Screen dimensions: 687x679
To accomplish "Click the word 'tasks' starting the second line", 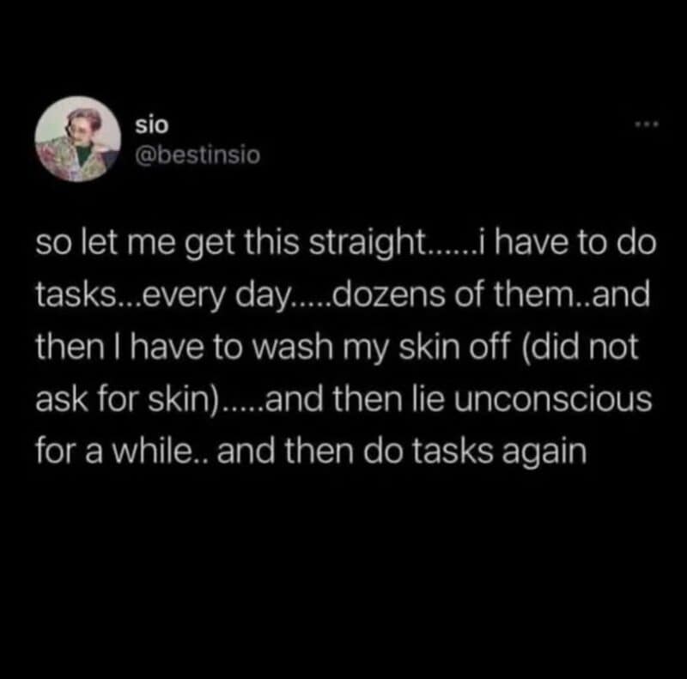I will 75,294.
